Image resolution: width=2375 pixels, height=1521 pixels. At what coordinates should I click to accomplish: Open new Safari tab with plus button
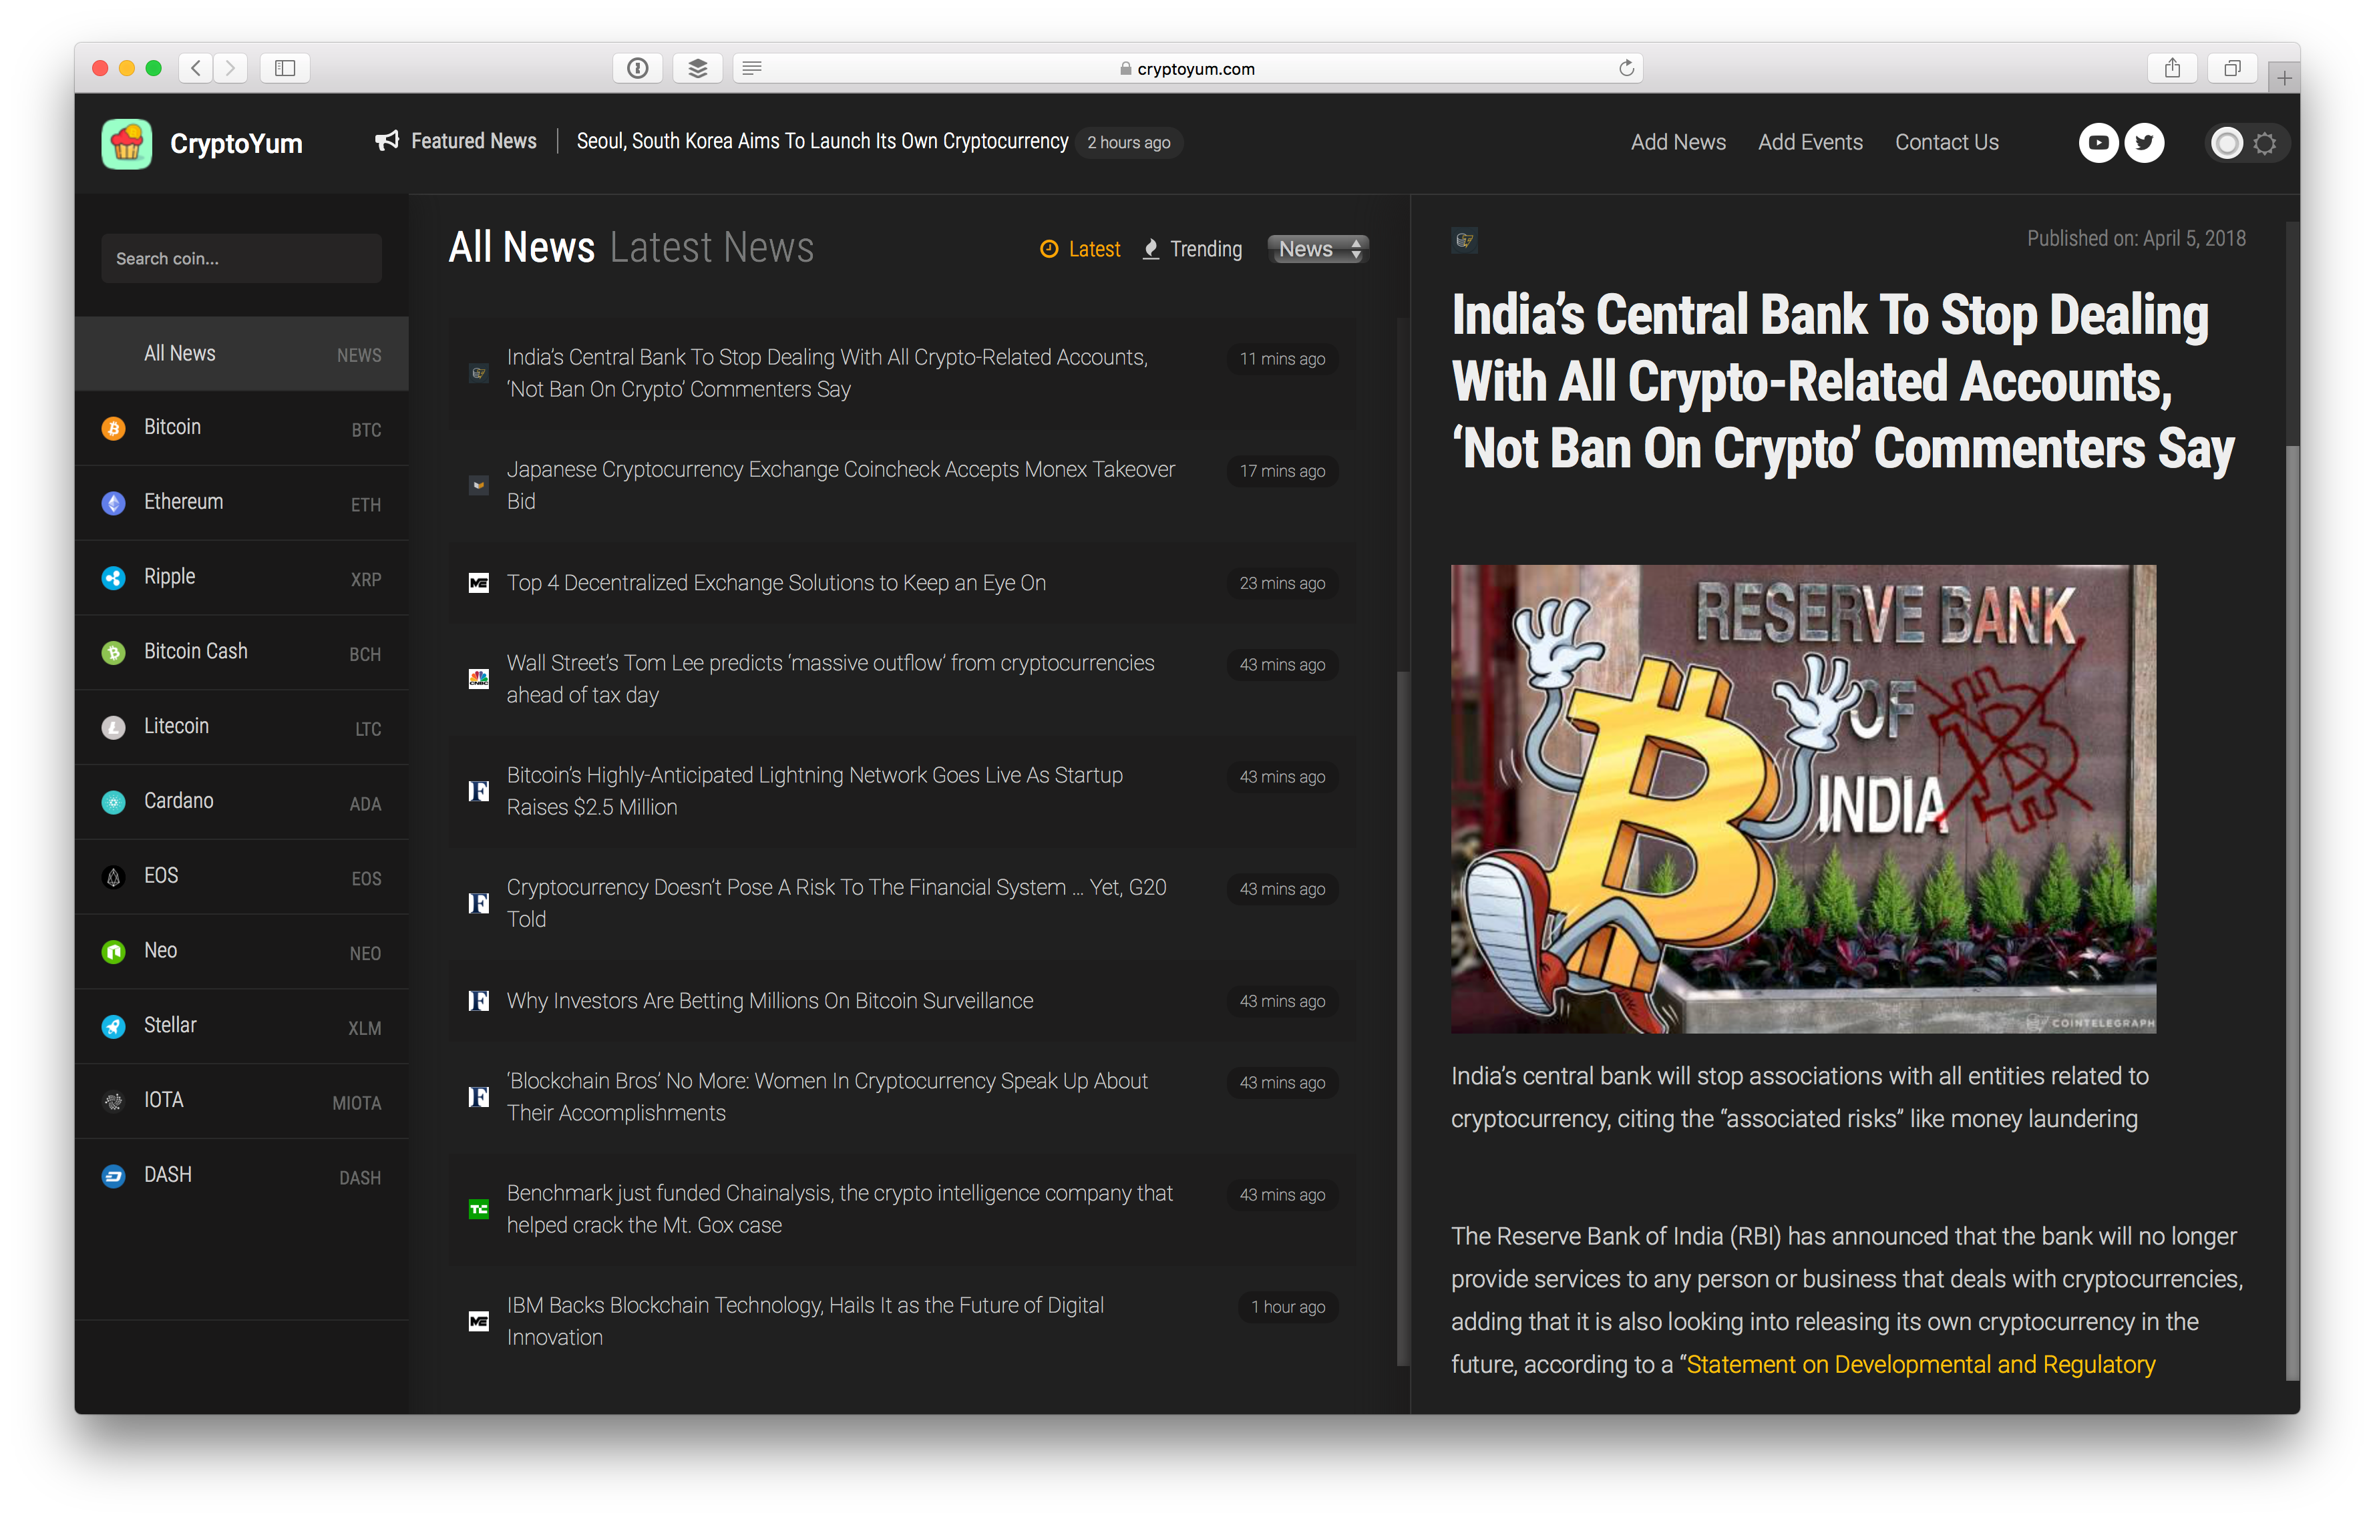click(x=2283, y=77)
